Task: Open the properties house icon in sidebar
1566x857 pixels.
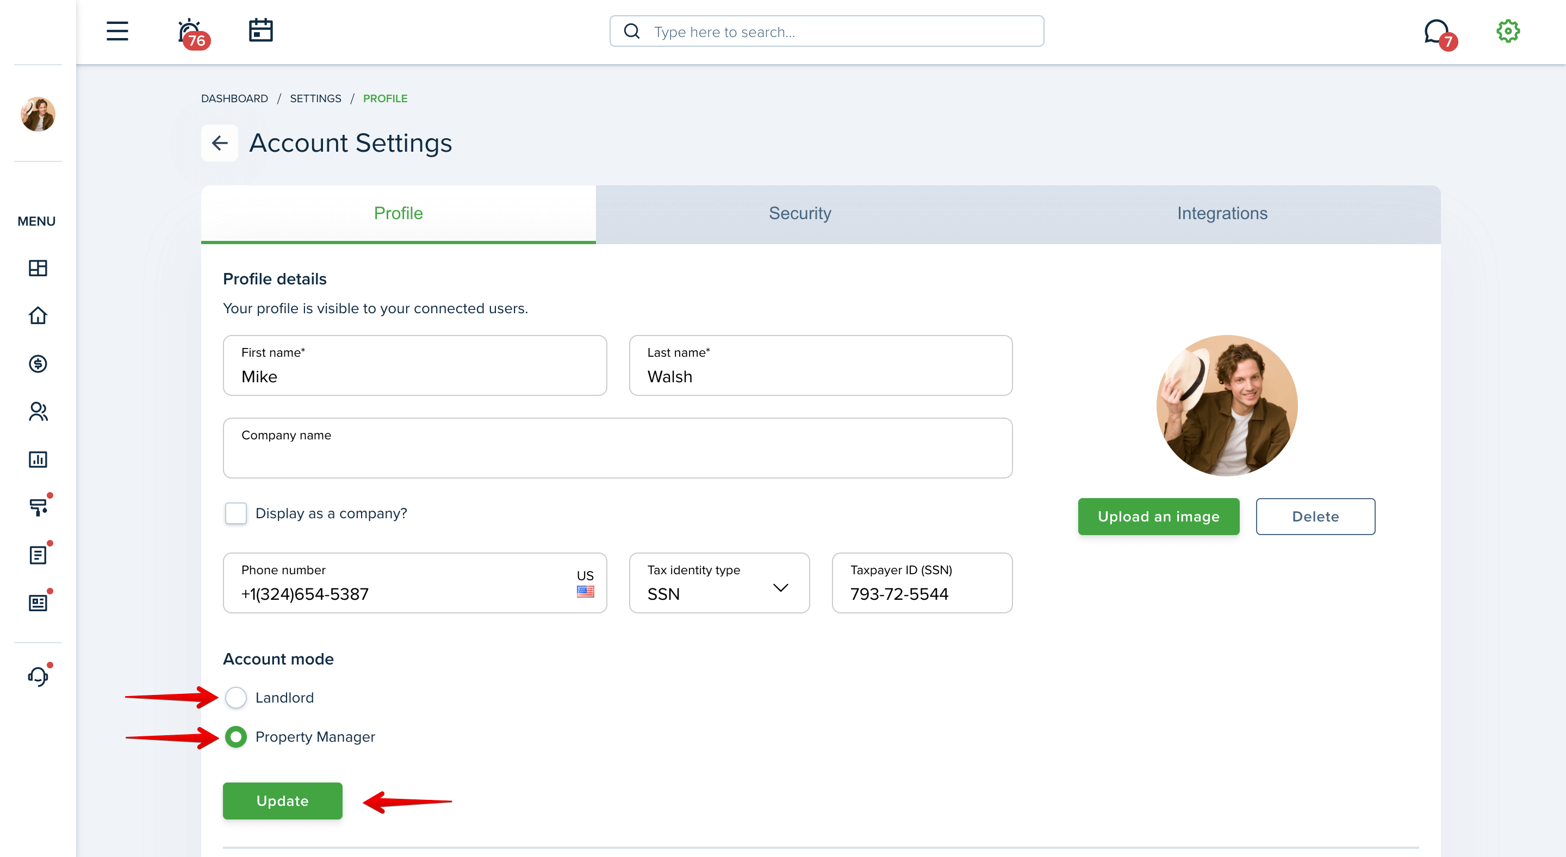Action: coord(38,315)
